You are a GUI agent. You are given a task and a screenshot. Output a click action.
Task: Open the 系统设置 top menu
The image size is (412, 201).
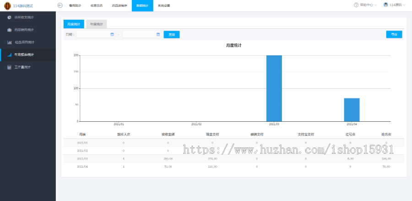[163, 5]
